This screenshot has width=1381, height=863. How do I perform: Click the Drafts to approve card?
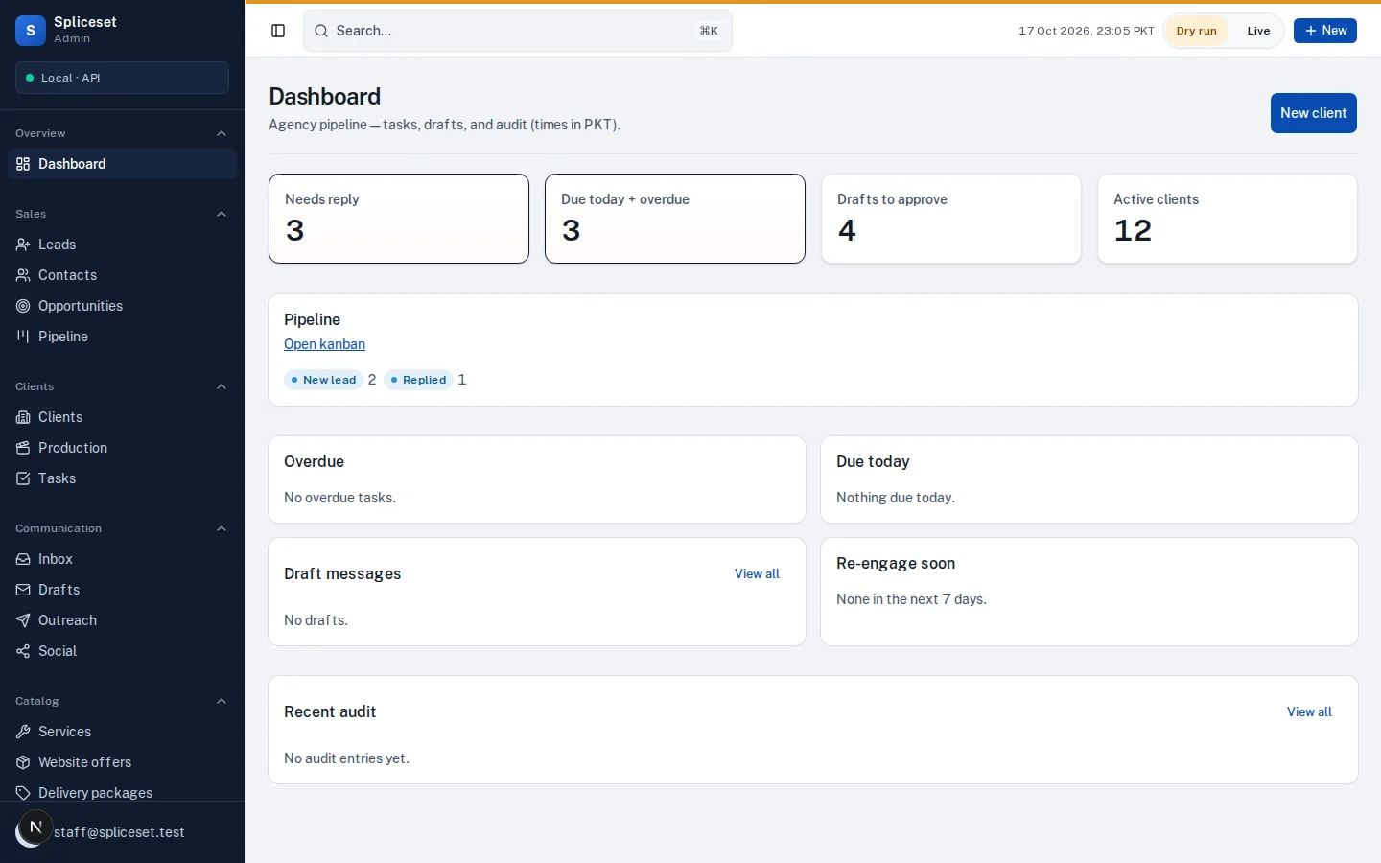(951, 219)
